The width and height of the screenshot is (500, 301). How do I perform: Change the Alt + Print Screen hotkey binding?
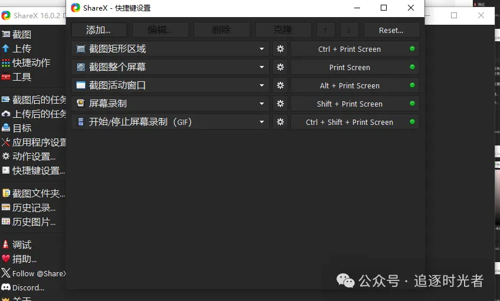coord(355,85)
